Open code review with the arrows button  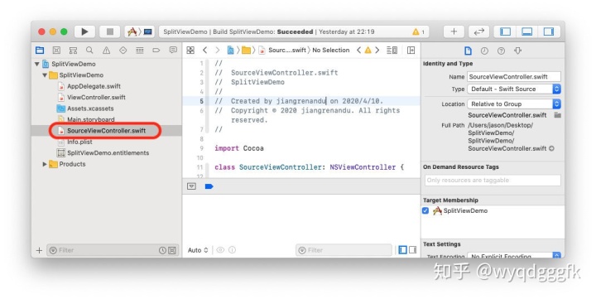(x=479, y=31)
